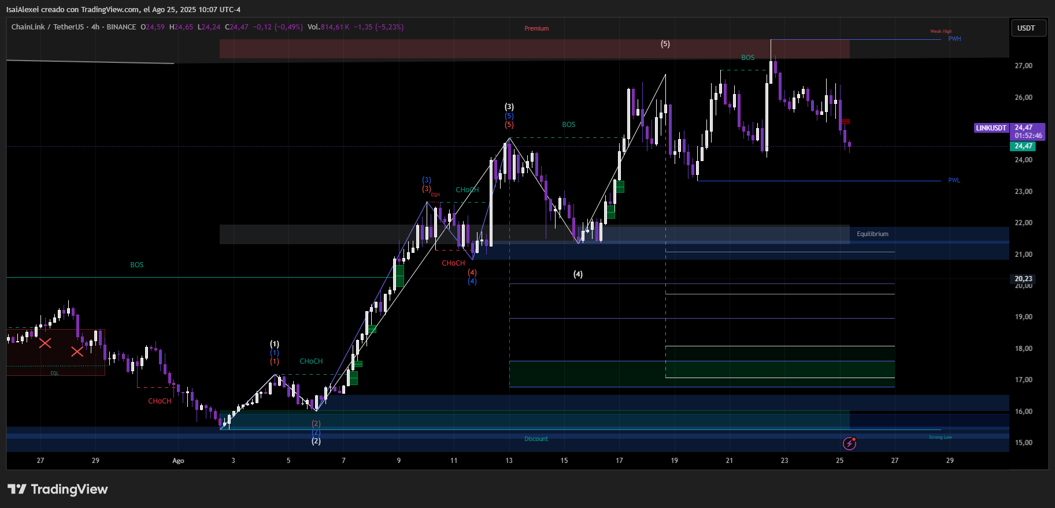Click the small red box beside the latest candles

pos(845,121)
